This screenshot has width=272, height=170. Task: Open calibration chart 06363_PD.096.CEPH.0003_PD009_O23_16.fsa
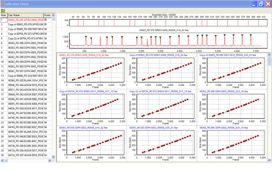232,107
